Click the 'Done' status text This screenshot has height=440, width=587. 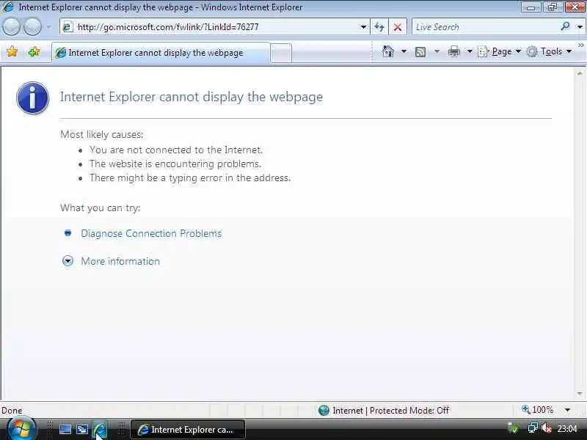[x=12, y=411]
